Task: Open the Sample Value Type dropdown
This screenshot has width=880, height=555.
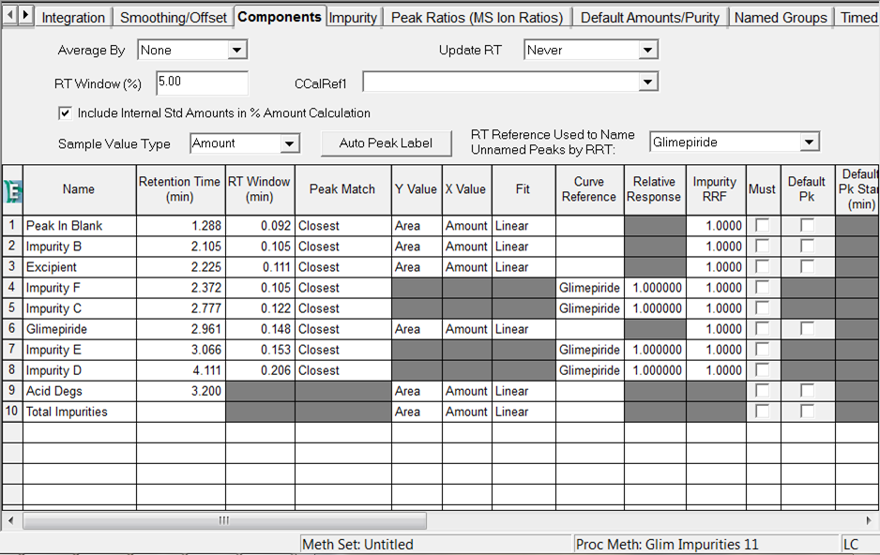Action: tap(290, 143)
